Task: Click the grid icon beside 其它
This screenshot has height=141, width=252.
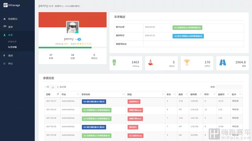Action: pos(4,64)
